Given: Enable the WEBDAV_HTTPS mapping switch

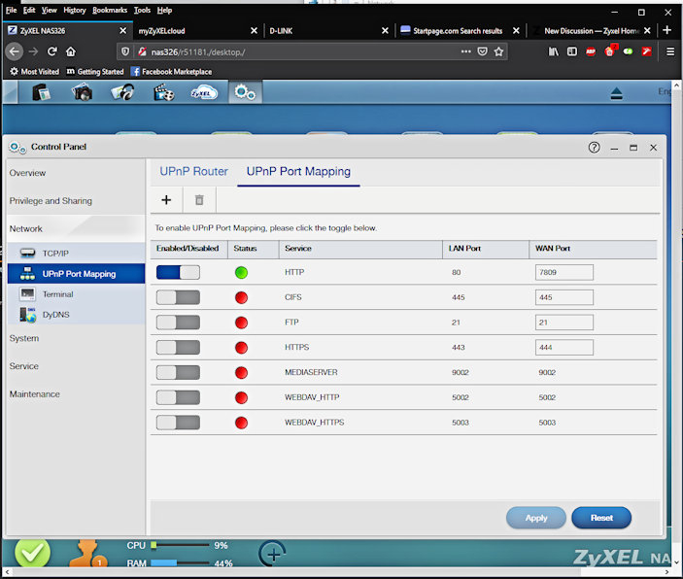Looking at the screenshot, I should (x=178, y=423).
